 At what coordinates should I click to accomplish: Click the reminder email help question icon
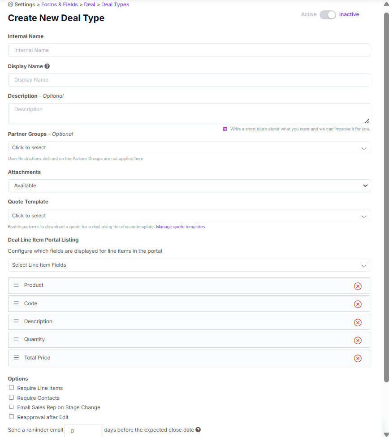click(x=198, y=429)
